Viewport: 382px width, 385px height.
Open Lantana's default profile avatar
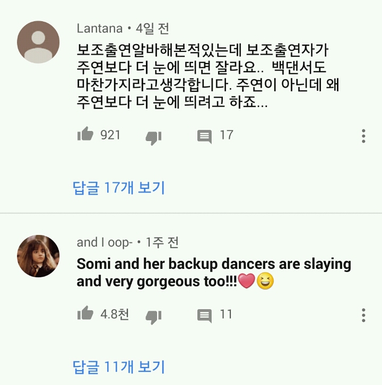pyautogui.click(x=38, y=42)
